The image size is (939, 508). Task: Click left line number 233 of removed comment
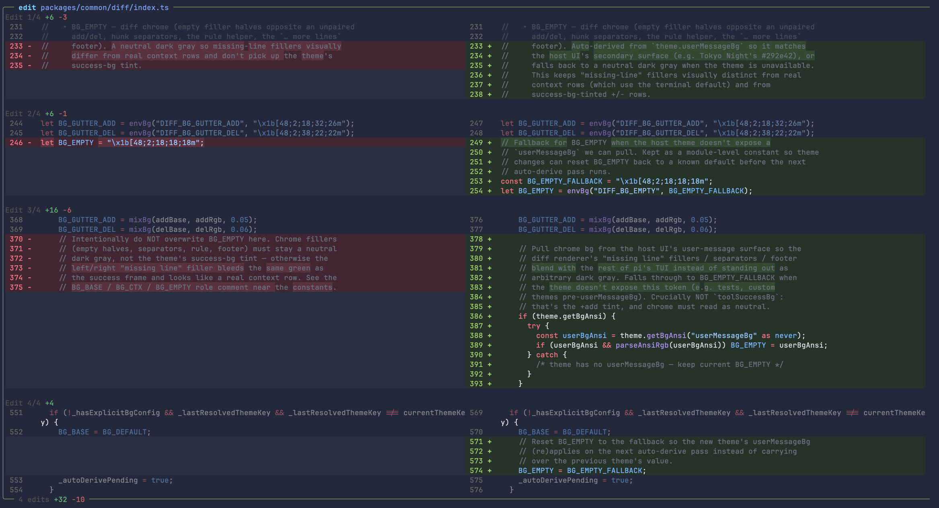[x=16, y=46]
